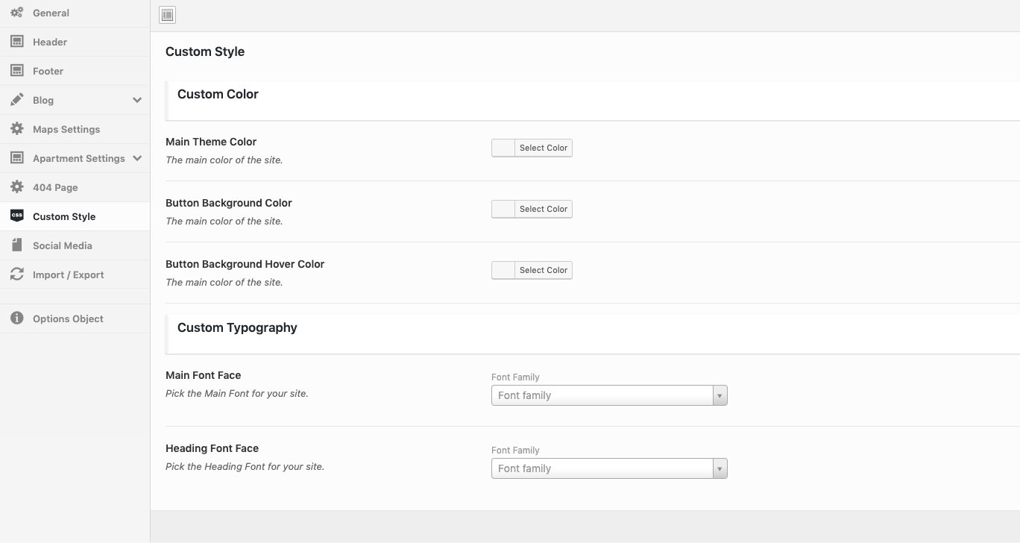Image resolution: width=1020 pixels, height=543 pixels.
Task: Click the Footer layout icon
Action: (x=16, y=71)
